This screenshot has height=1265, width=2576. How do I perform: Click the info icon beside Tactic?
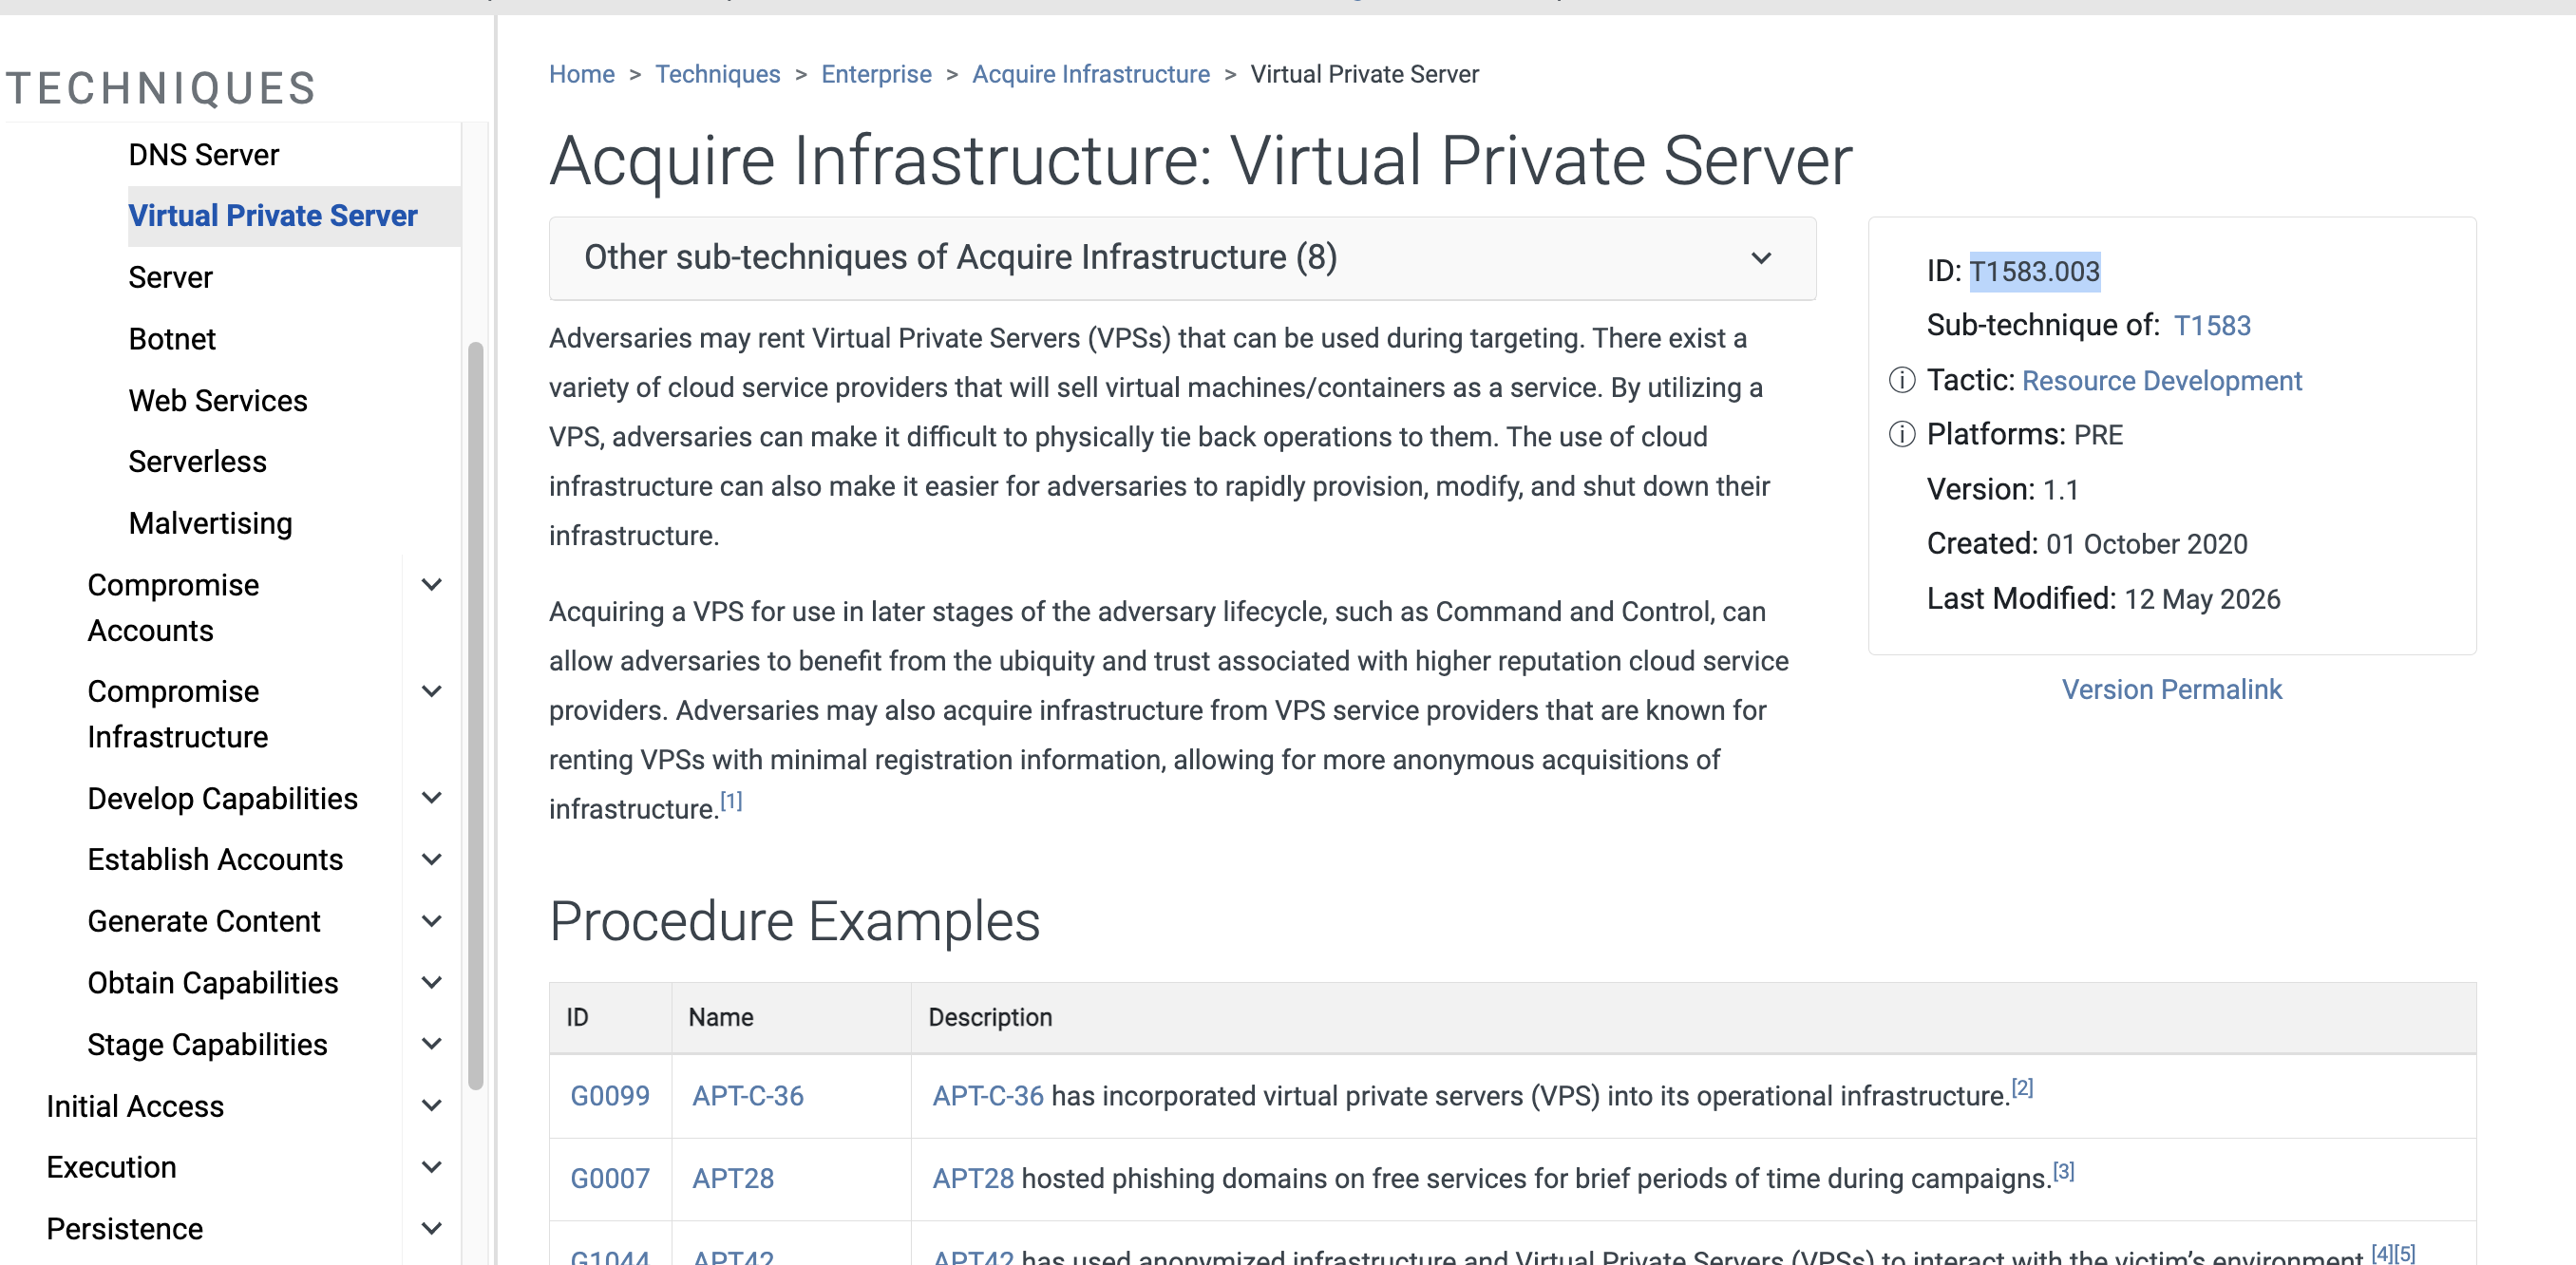pos(1901,381)
